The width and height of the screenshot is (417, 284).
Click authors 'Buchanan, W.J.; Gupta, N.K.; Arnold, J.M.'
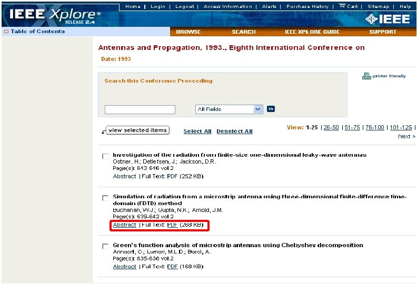[x=168, y=210]
